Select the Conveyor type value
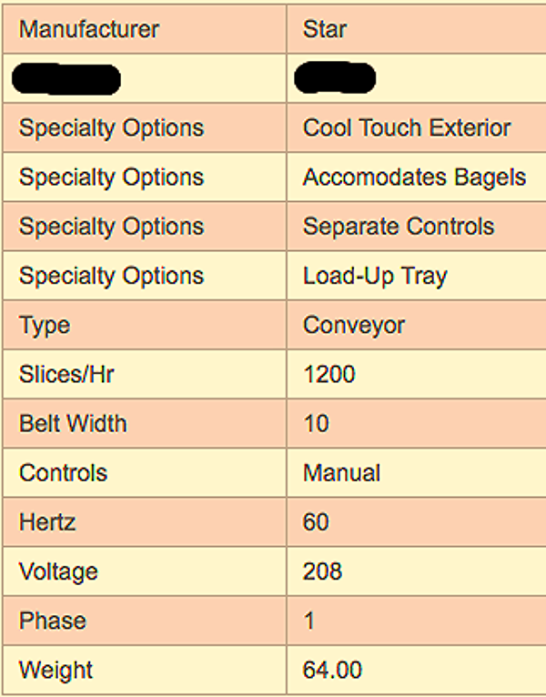 point(354,325)
